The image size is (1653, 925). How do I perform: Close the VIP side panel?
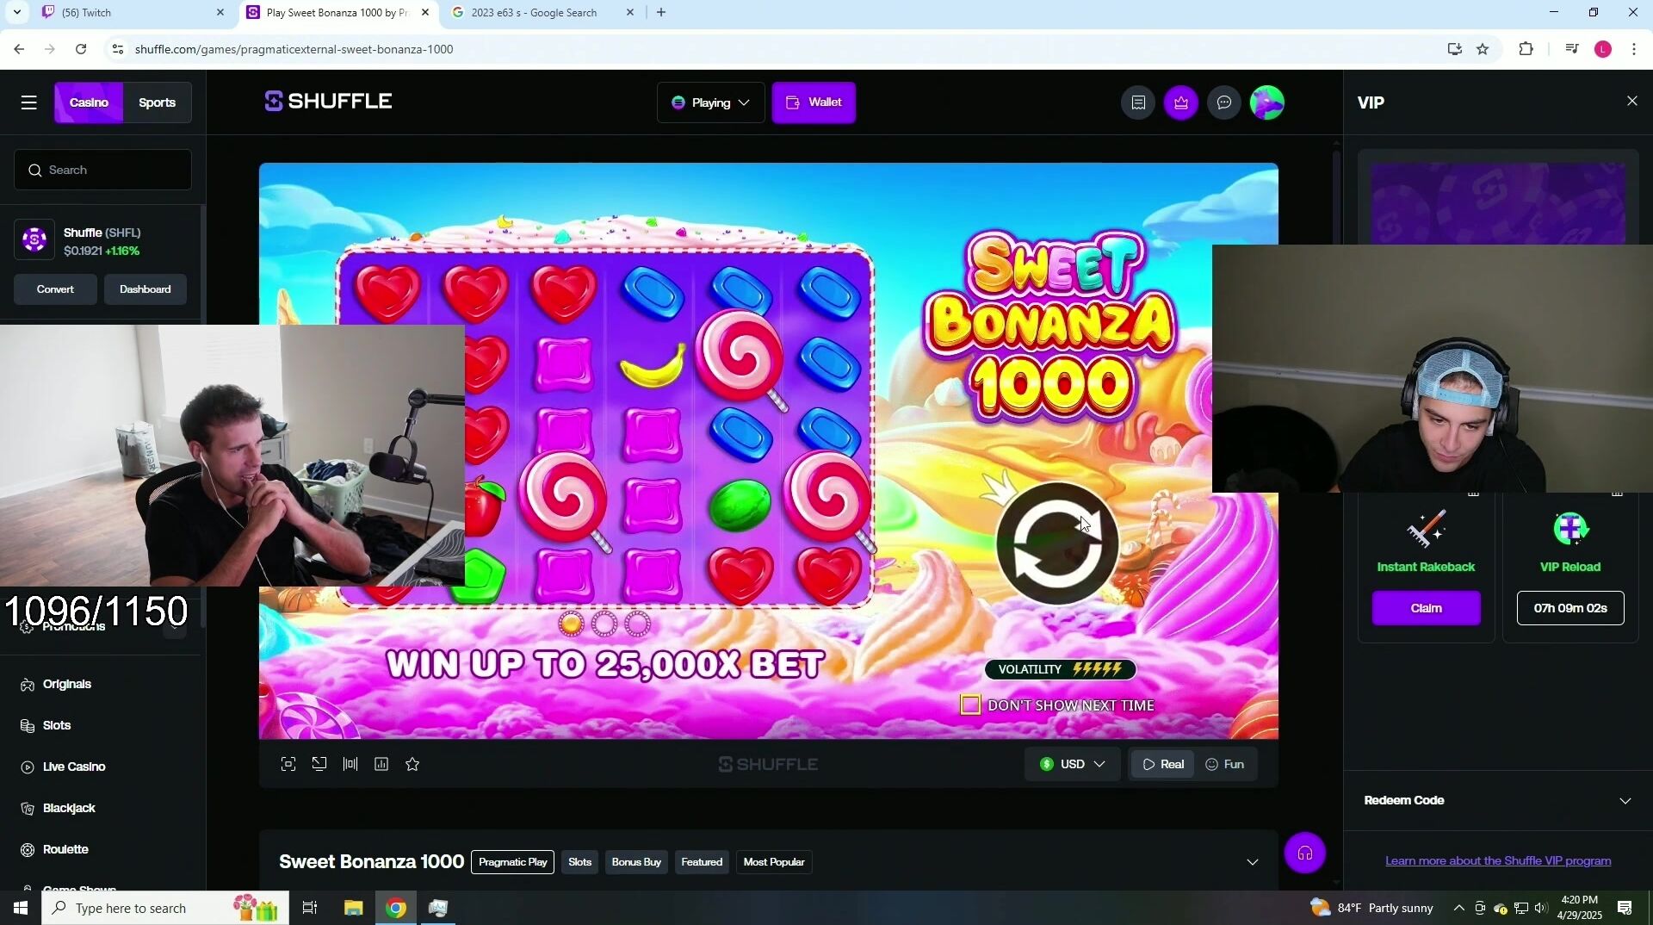tap(1631, 101)
